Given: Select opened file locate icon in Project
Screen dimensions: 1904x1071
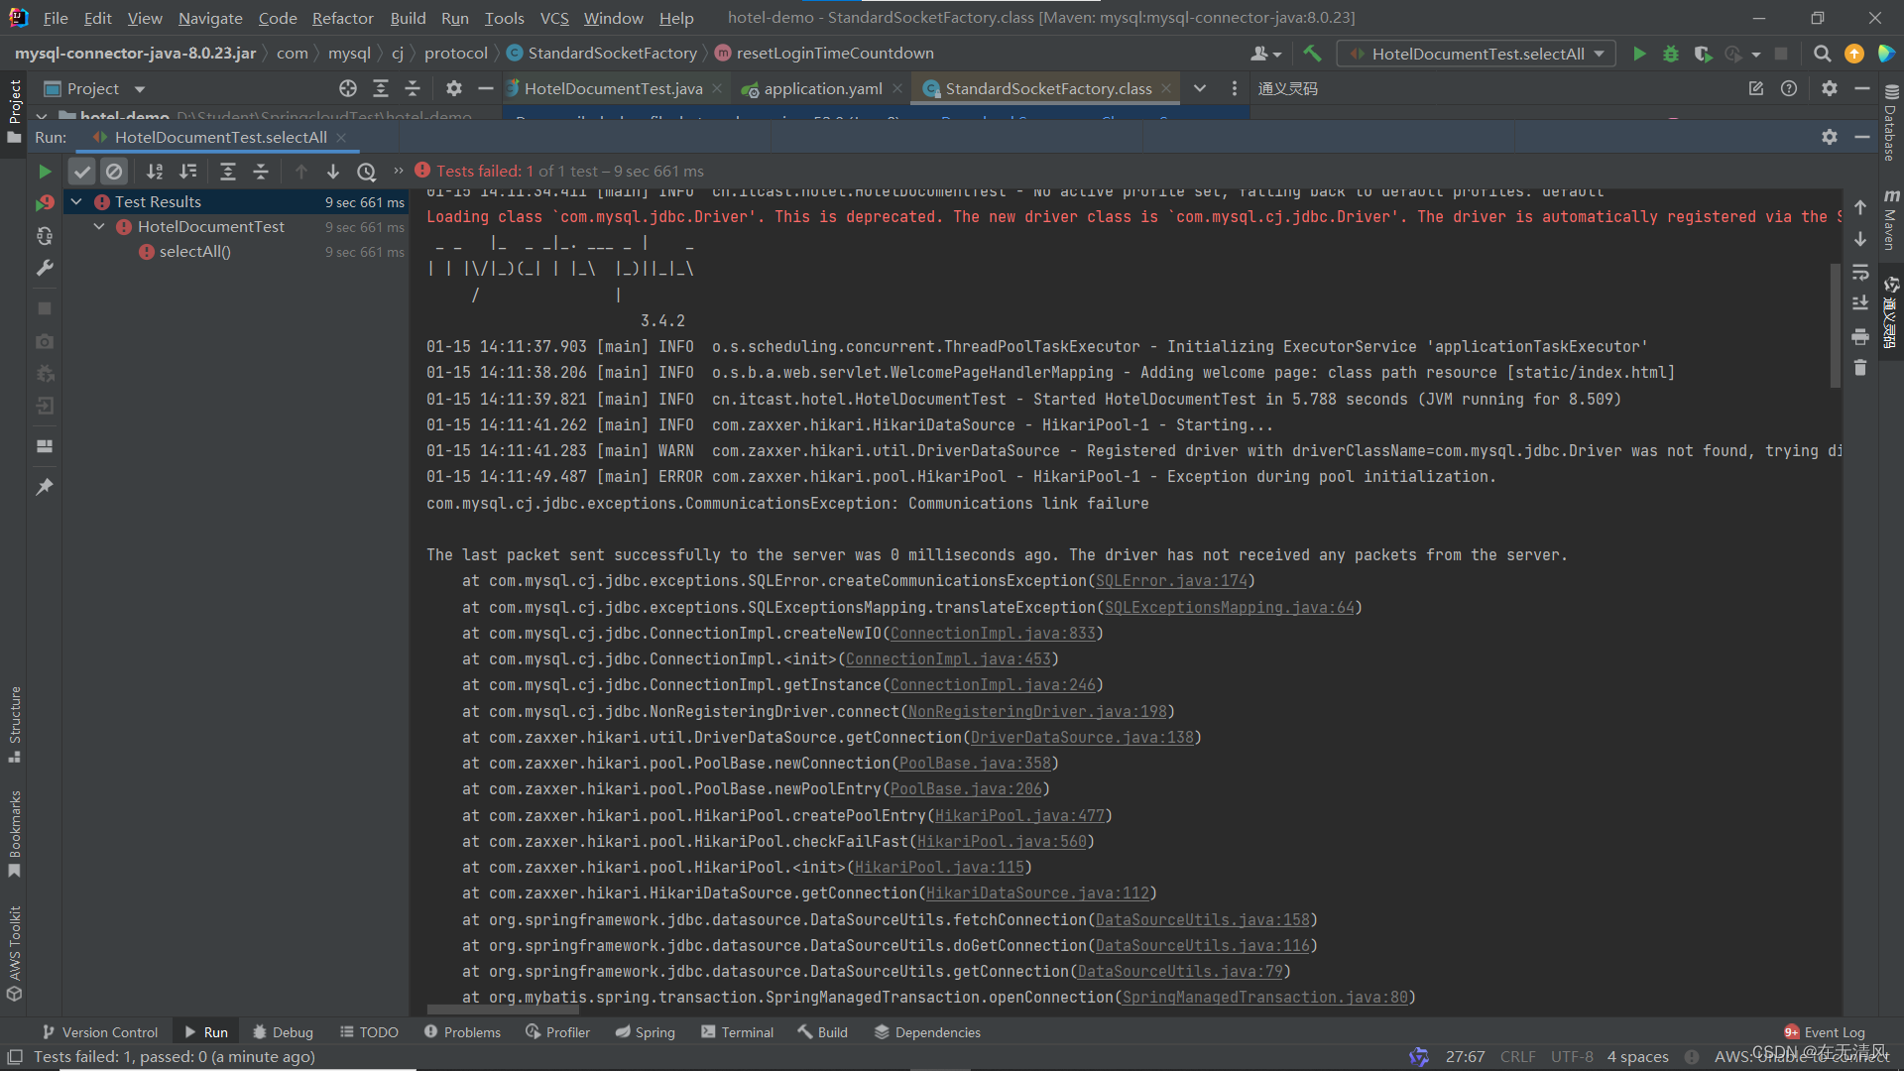Looking at the screenshot, I should point(347,88).
